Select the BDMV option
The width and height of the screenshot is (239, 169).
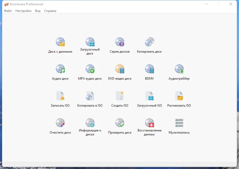coord(150,72)
